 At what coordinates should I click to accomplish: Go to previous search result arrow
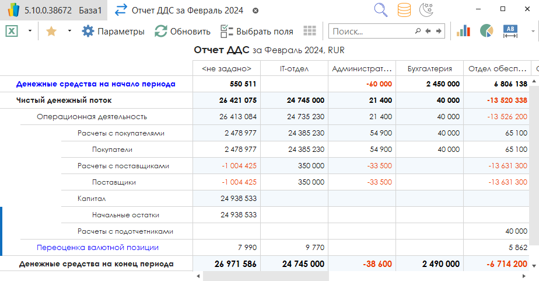coord(428,31)
